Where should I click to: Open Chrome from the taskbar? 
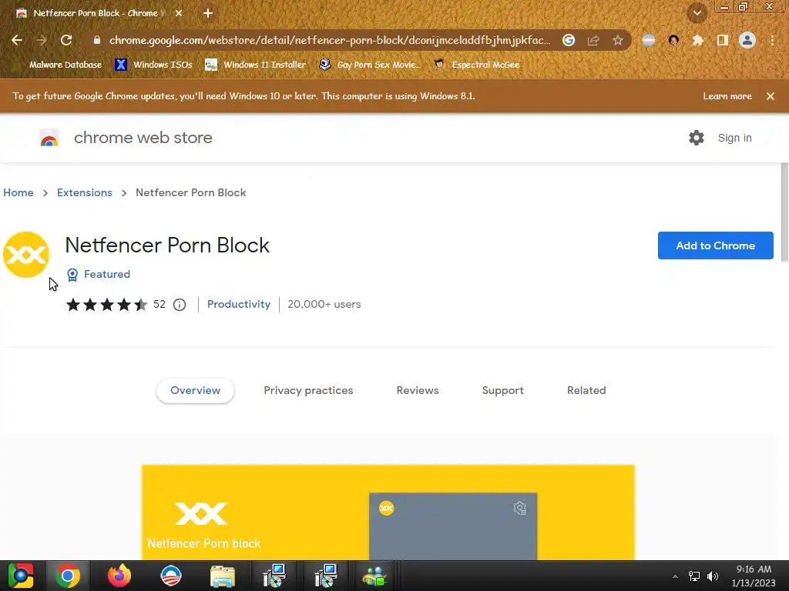click(68, 576)
